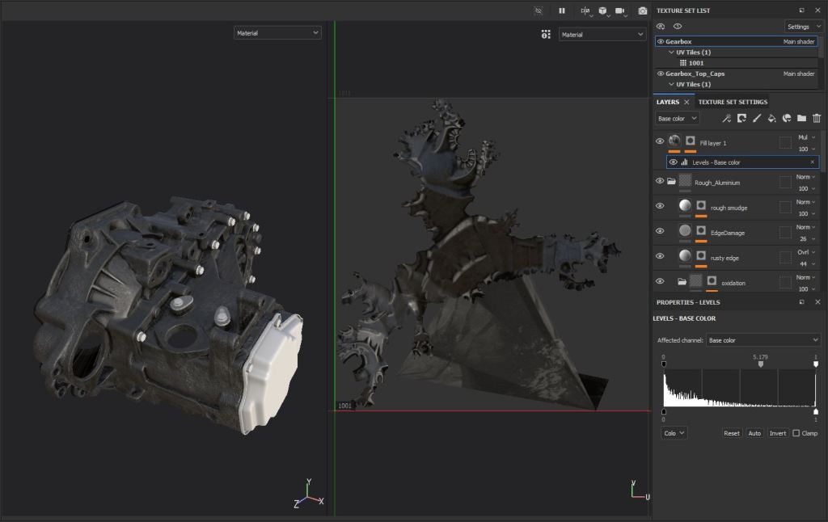Image resolution: width=828 pixels, height=522 pixels.
Task: Click the camera screenshot icon in the viewport toolbar
Action: click(x=643, y=11)
